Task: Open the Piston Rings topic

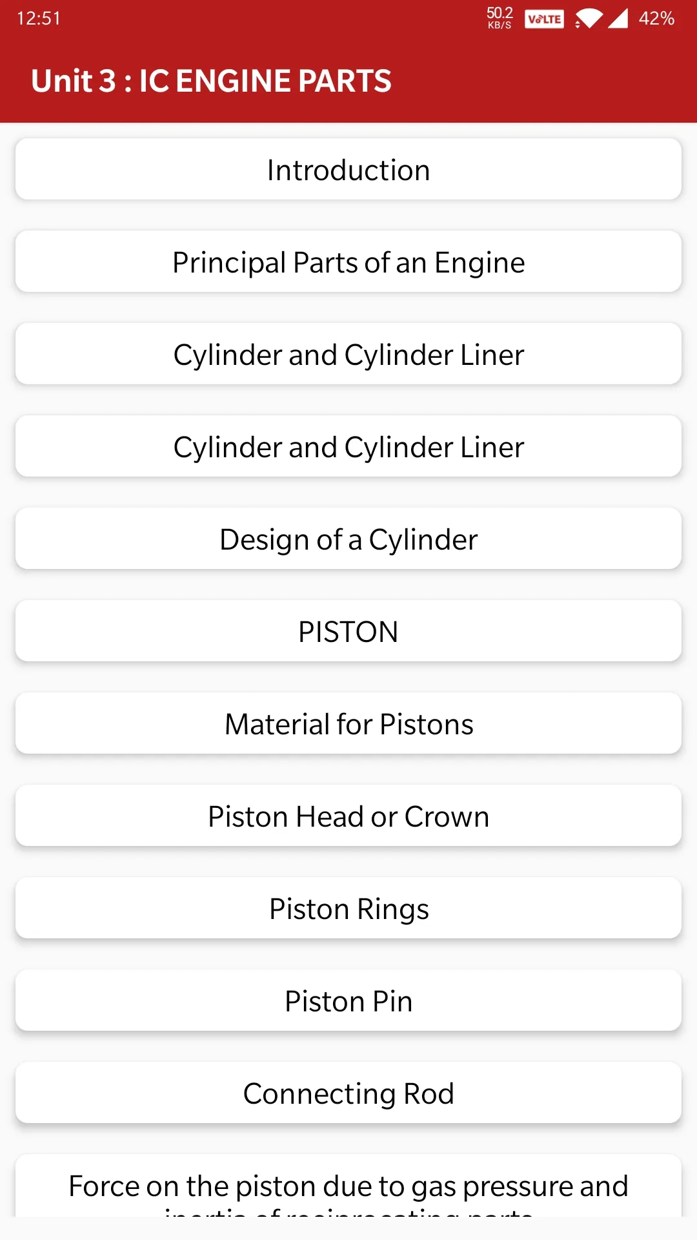Action: click(348, 908)
